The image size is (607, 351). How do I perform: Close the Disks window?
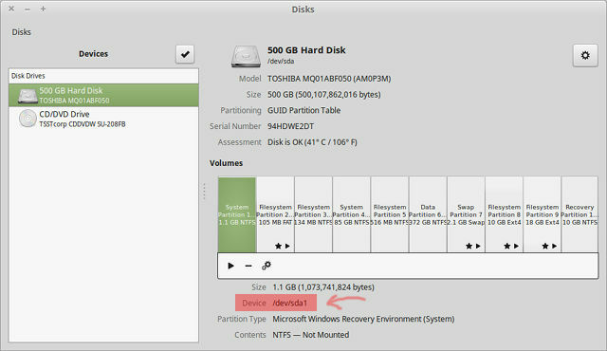point(11,9)
